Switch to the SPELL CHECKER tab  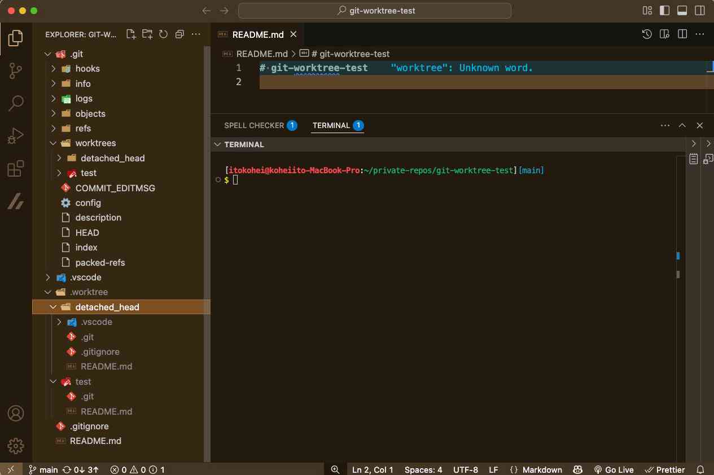[253, 125]
